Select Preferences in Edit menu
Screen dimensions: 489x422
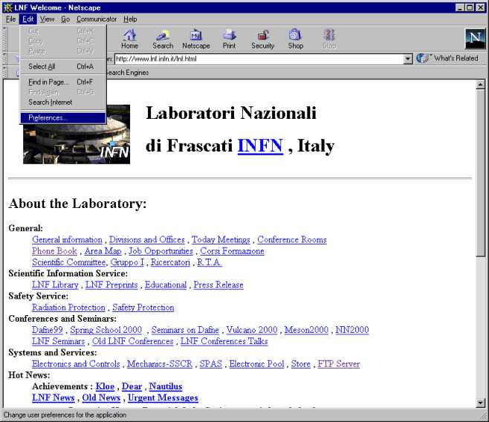[63, 118]
